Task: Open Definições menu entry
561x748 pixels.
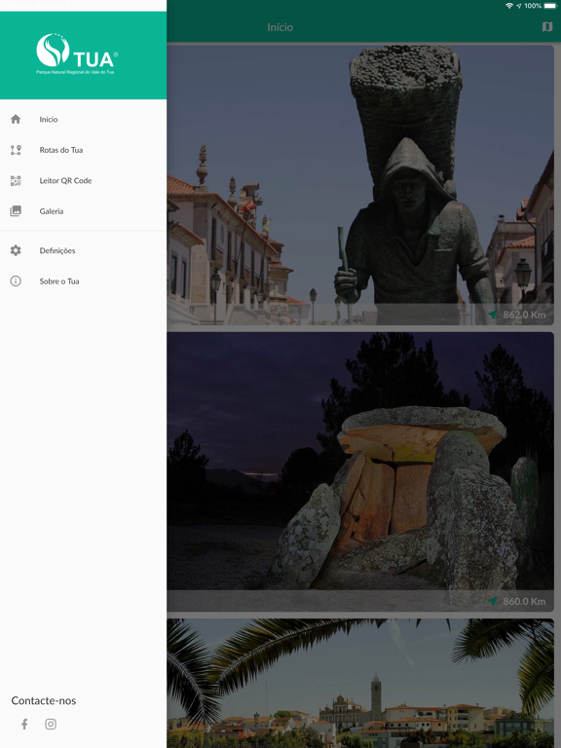Action: coord(83,250)
